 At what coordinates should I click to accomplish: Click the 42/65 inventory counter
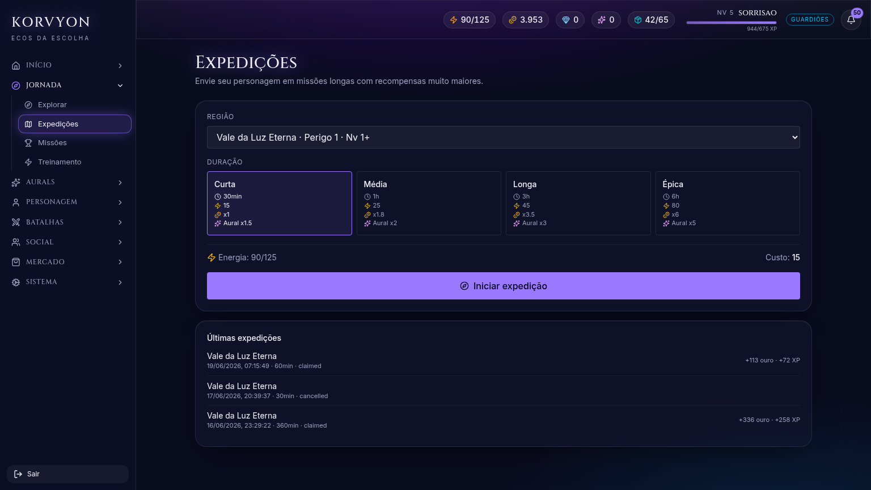pyautogui.click(x=651, y=20)
